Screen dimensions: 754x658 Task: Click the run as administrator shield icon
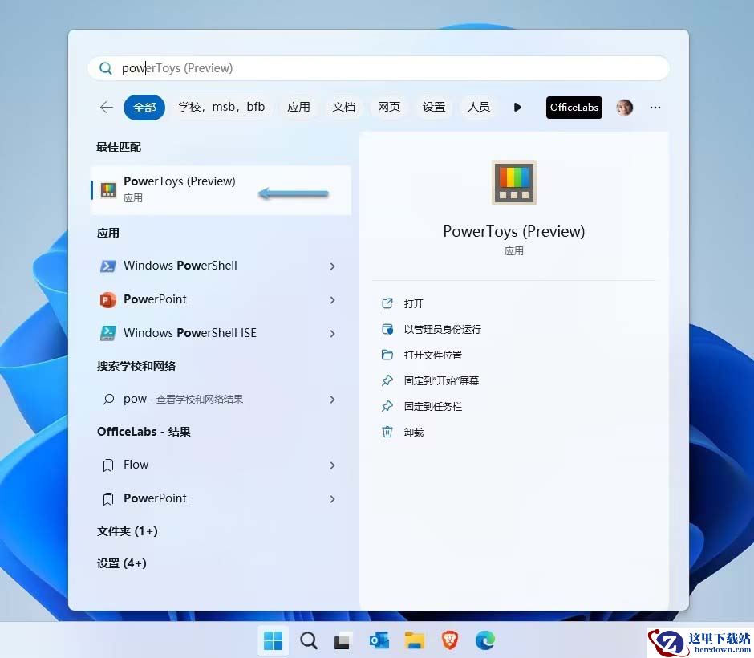(387, 329)
